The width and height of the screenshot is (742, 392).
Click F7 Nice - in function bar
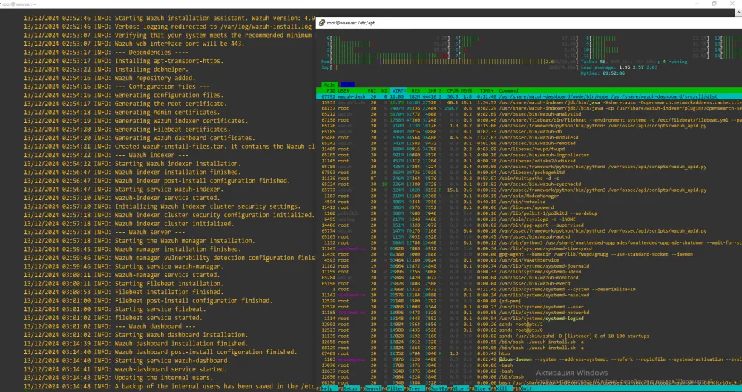pyautogui.click(x=458, y=389)
